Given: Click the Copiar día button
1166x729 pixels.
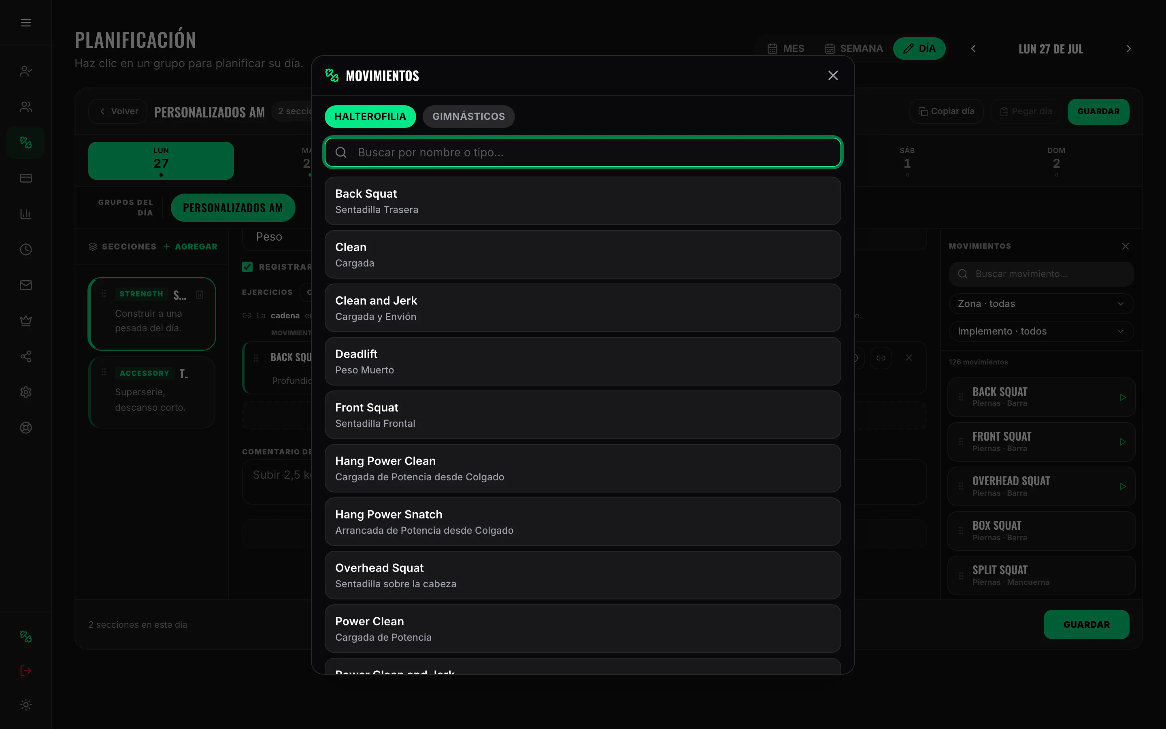Looking at the screenshot, I should point(946,111).
